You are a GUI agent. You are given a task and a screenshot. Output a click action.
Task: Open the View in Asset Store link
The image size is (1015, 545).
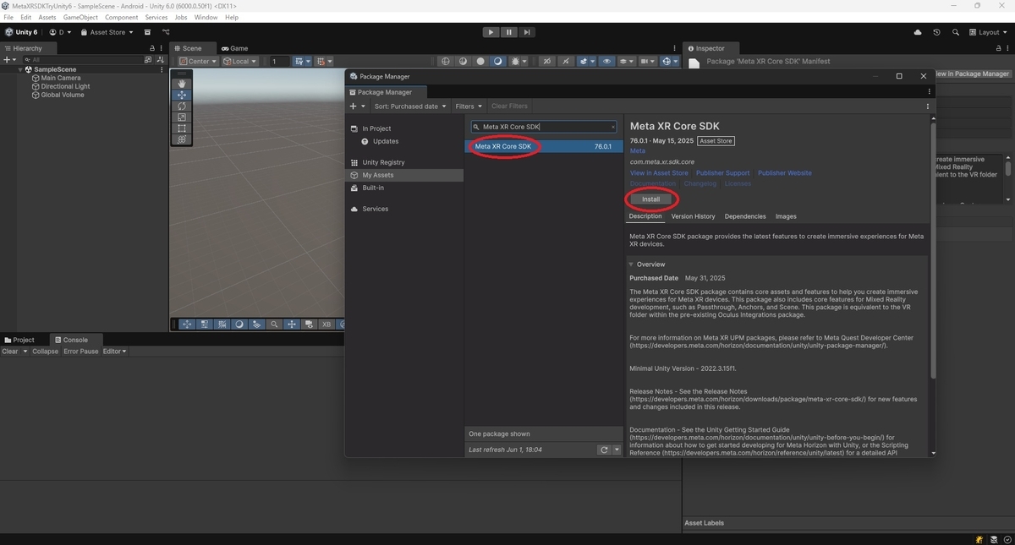[x=659, y=173]
